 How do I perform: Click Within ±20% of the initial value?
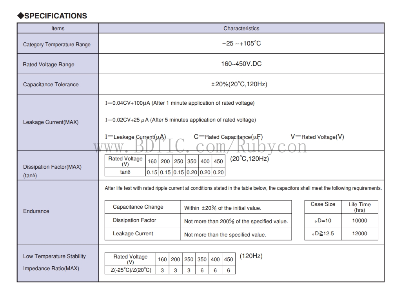(x=223, y=208)
